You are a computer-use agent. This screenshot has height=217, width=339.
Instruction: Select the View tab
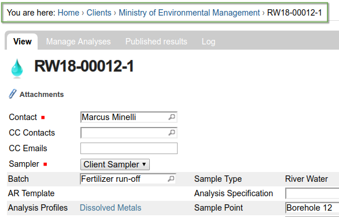coord(23,42)
